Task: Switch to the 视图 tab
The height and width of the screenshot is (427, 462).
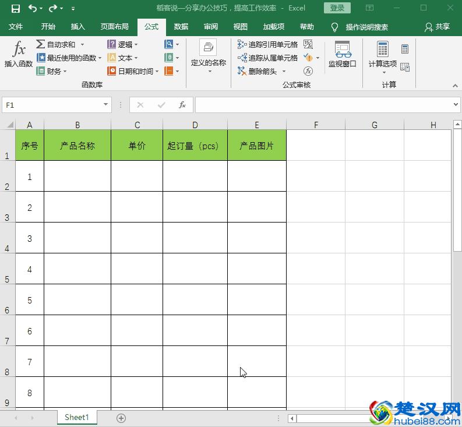Action: pos(240,27)
